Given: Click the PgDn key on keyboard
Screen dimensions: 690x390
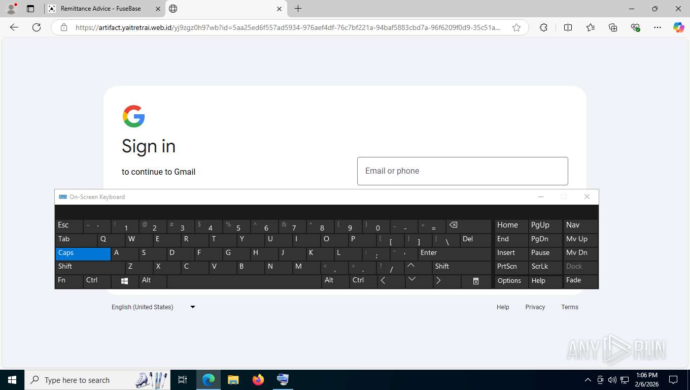Looking at the screenshot, I should tap(545, 240).
